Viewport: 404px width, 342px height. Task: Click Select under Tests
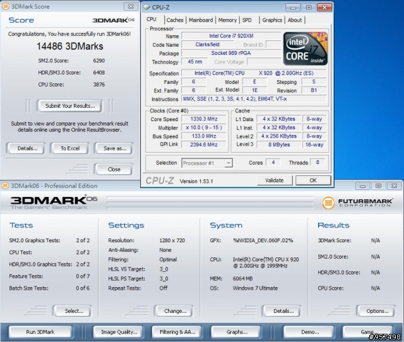pyautogui.click(x=74, y=311)
